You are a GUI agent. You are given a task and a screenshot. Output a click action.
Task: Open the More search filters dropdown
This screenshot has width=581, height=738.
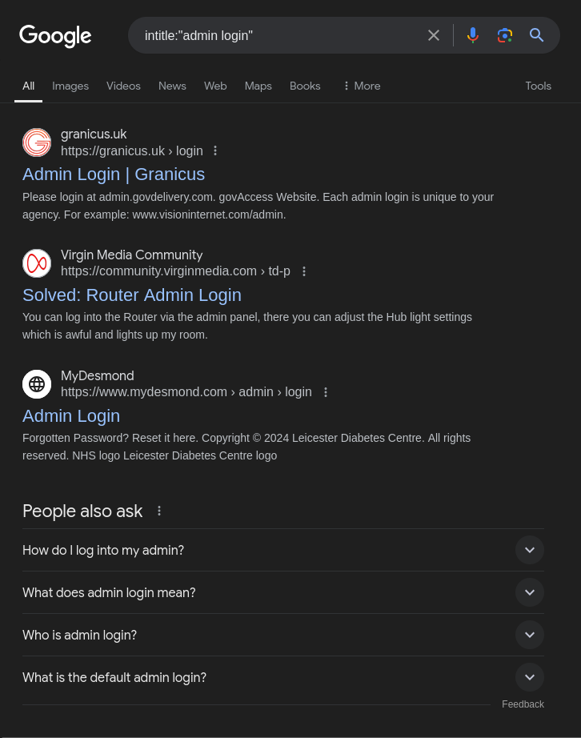[x=361, y=86]
